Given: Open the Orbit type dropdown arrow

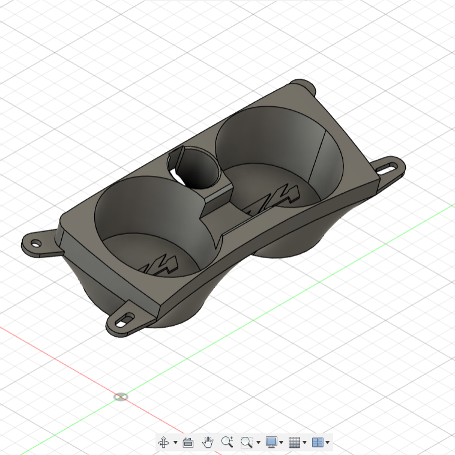Looking at the screenshot, I should [175, 442].
